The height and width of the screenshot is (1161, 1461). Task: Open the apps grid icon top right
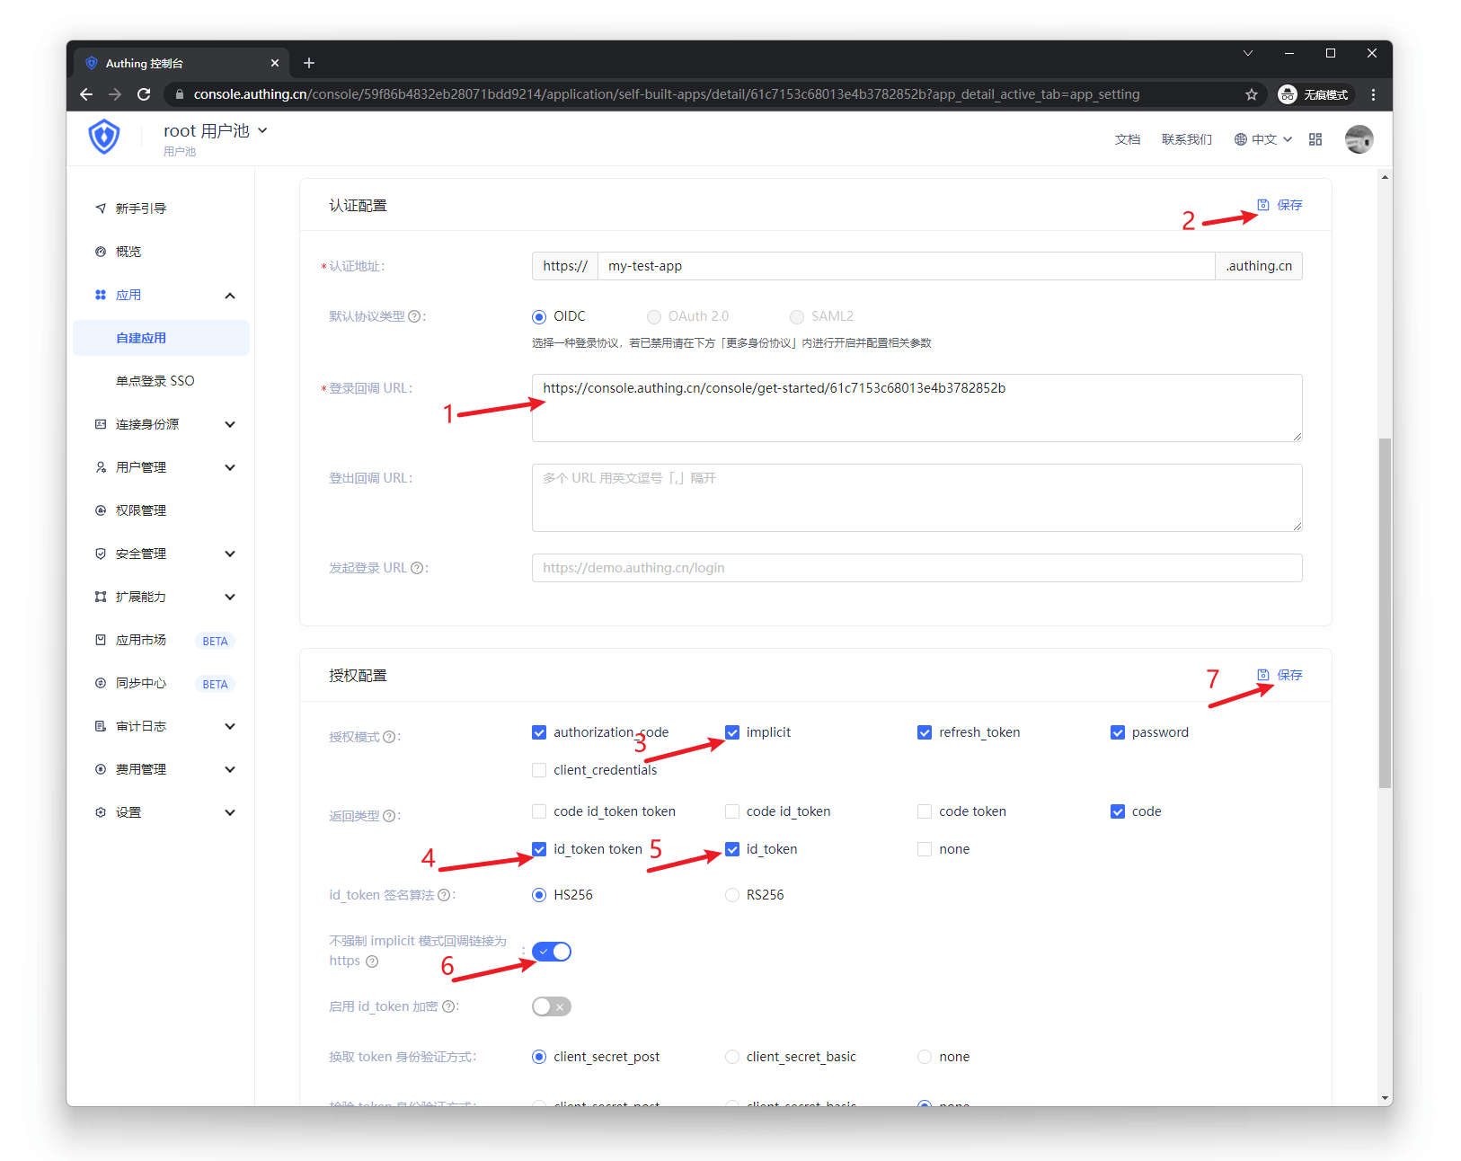1315,139
